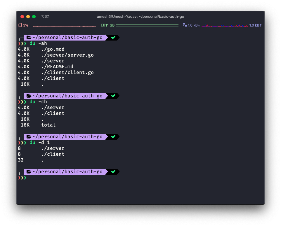This screenshot has height=226, width=281.
Task: Click the chevron arrows on the empty final prompt
Action: [x=22, y=178]
